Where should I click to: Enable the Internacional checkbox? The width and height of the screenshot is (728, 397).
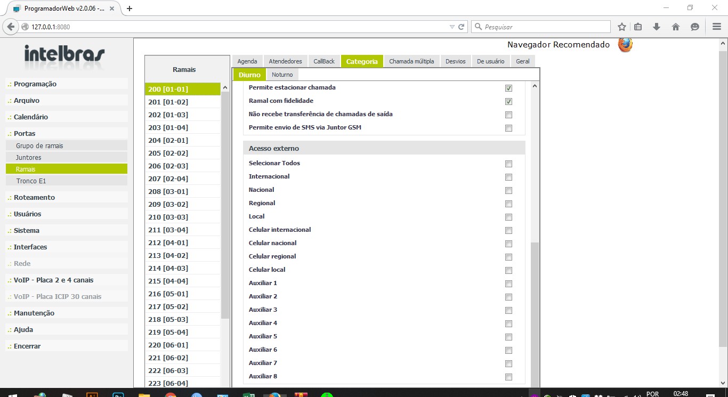(x=508, y=177)
